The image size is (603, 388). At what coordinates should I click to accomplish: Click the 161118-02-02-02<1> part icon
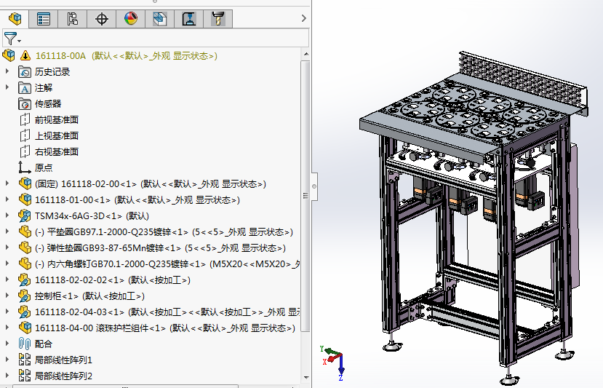click(x=25, y=280)
